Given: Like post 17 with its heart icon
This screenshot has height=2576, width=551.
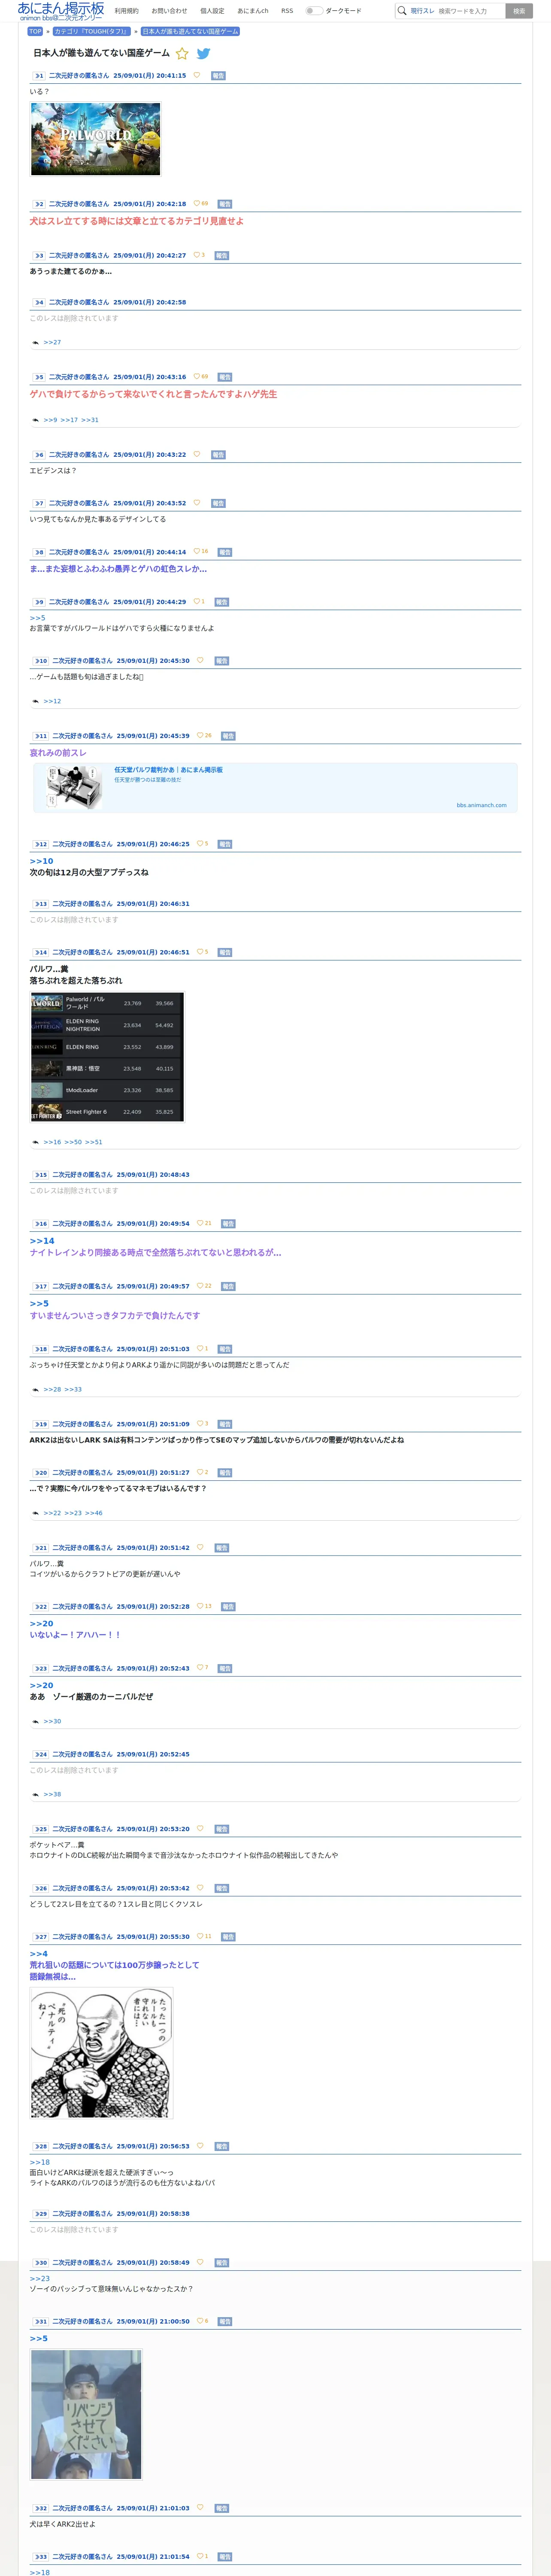Looking at the screenshot, I should (x=200, y=1286).
